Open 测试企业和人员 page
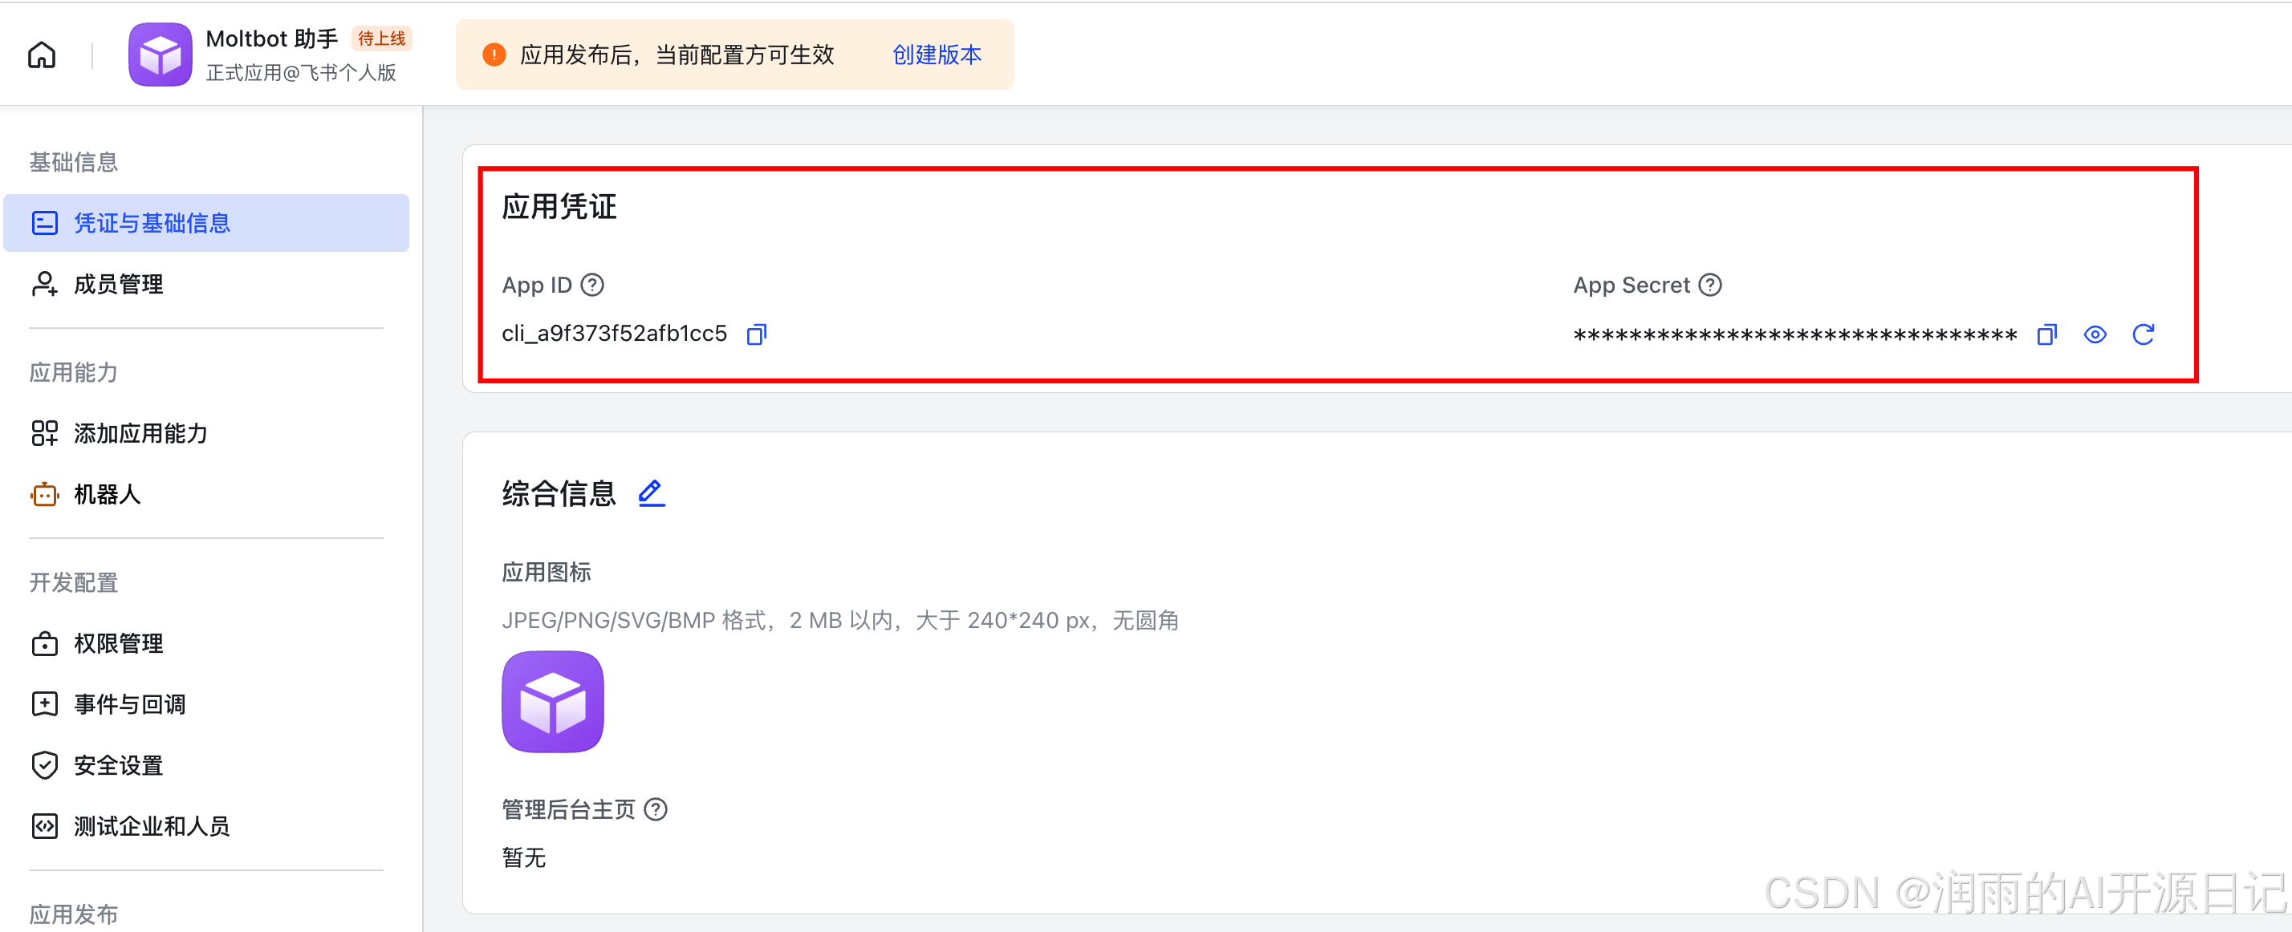The height and width of the screenshot is (932, 2292). pyautogui.click(x=151, y=825)
